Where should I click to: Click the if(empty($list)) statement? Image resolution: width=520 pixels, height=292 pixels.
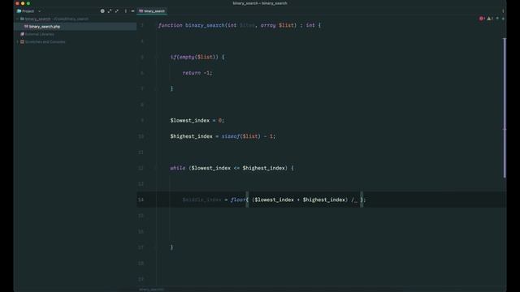[x=197, y=57]
